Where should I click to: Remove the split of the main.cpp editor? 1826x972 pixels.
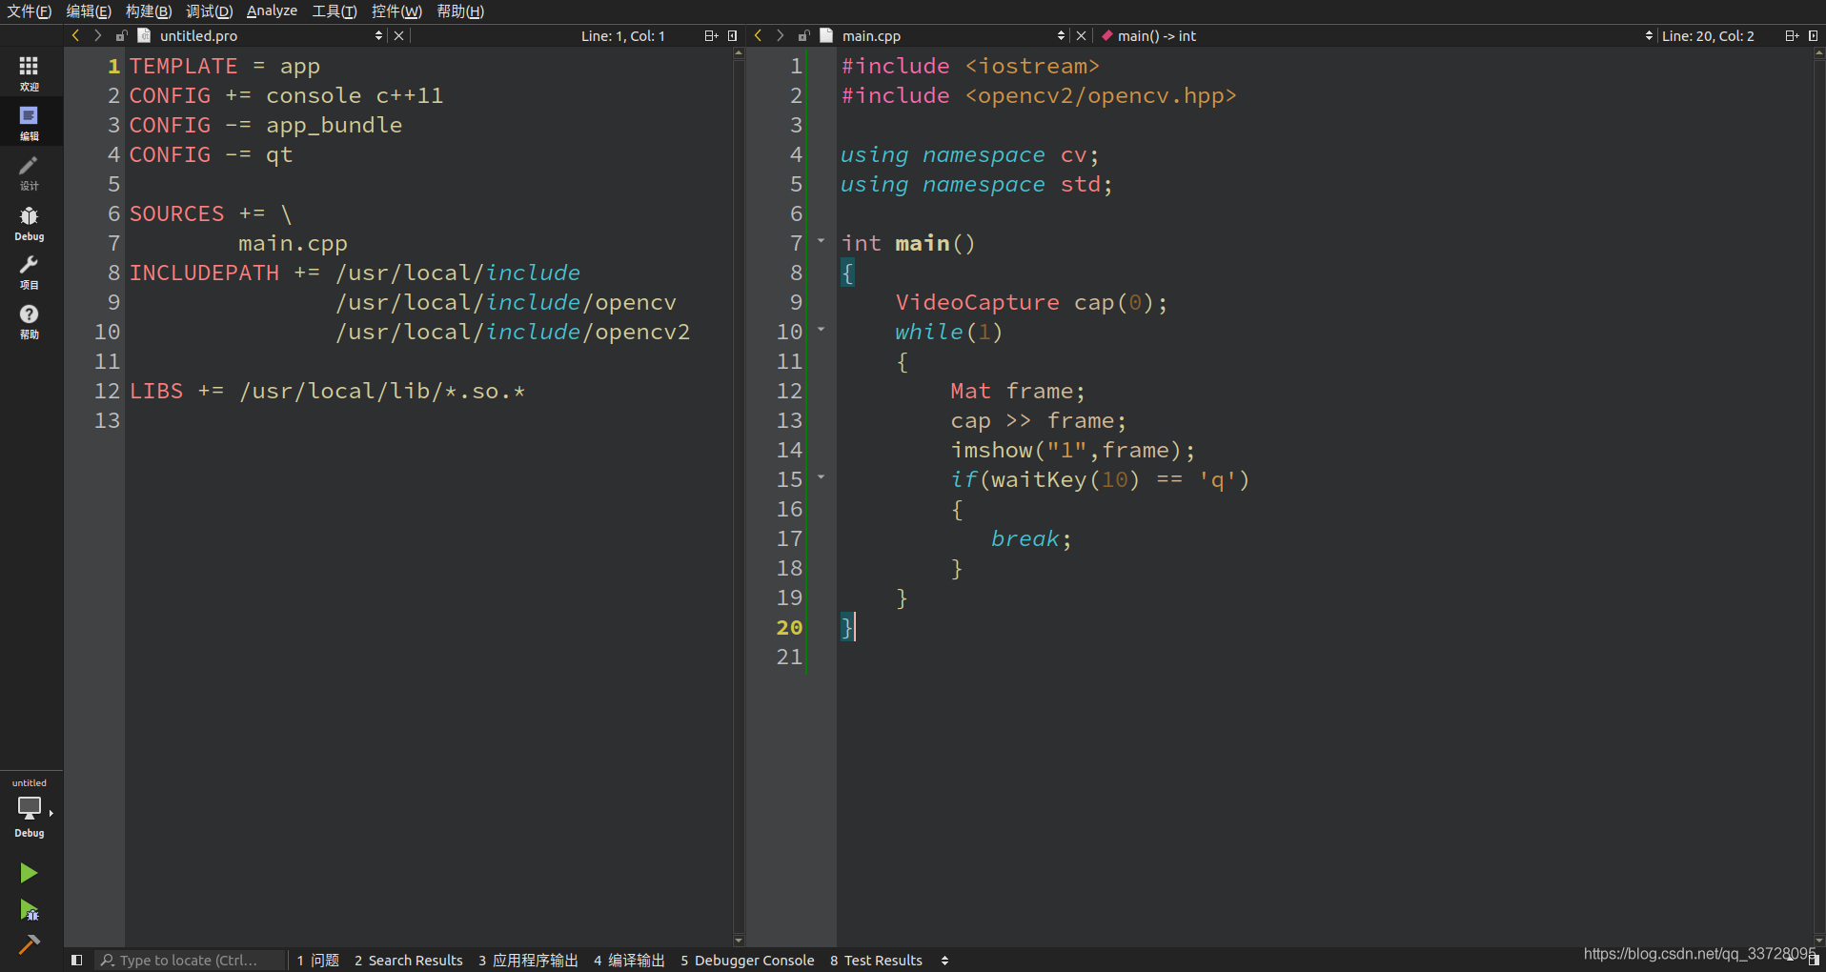(1814, 35)
